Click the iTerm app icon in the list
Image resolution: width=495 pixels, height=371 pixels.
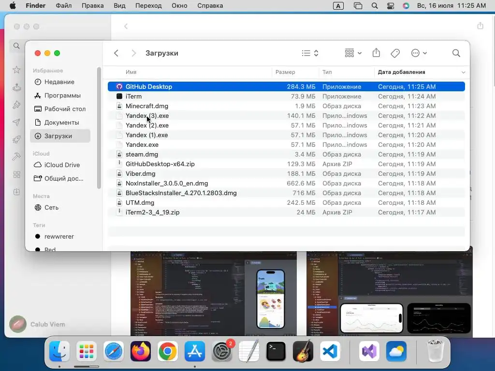(119, 96)
